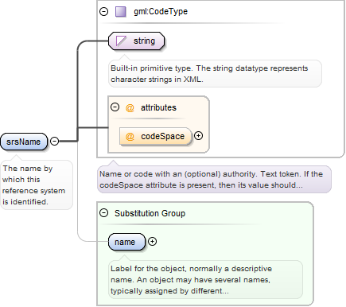Click the triangle icon inside string node

pos(121,41)
